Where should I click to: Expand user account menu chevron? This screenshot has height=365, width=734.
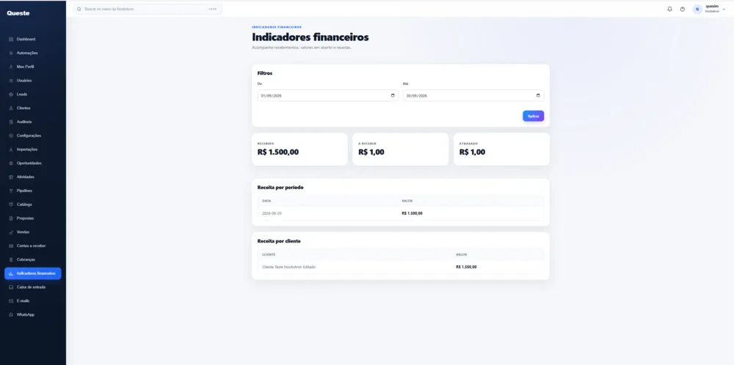pyautogui.click(x=724, y=9)
